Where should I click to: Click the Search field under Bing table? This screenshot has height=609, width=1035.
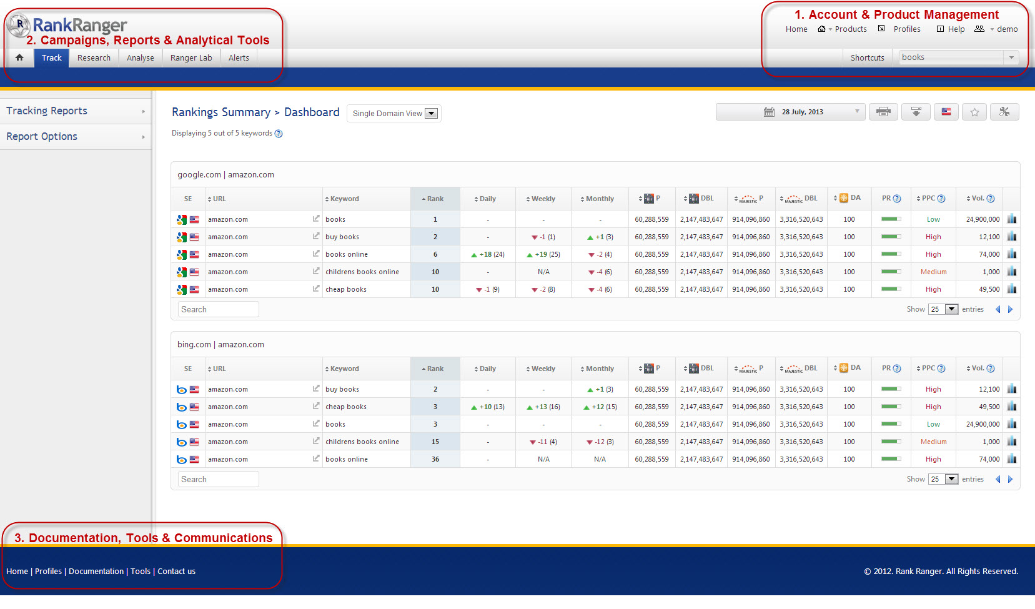[218, 479]
